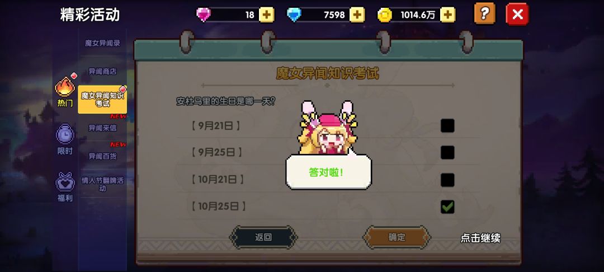Click 点击继续 to continue

coord(480,238)
